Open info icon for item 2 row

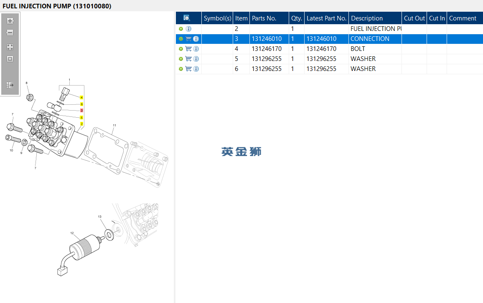click(x=188, y=29)
